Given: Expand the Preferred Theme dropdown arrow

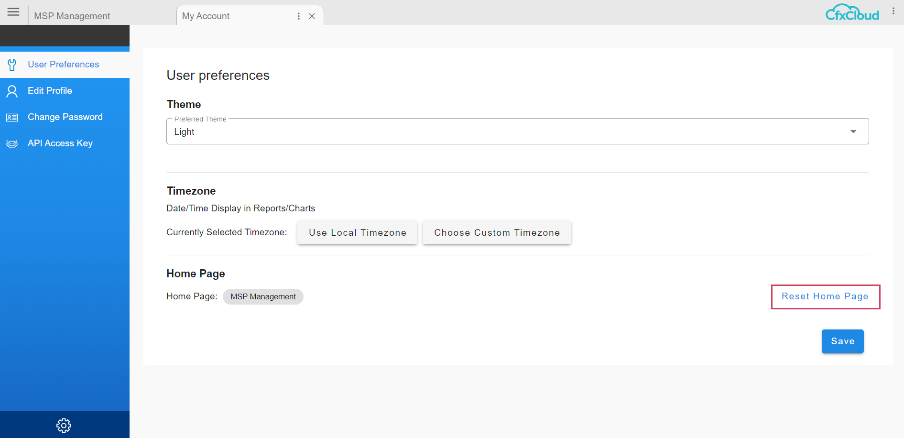Looking at the screenshot, I should [853, 131].
